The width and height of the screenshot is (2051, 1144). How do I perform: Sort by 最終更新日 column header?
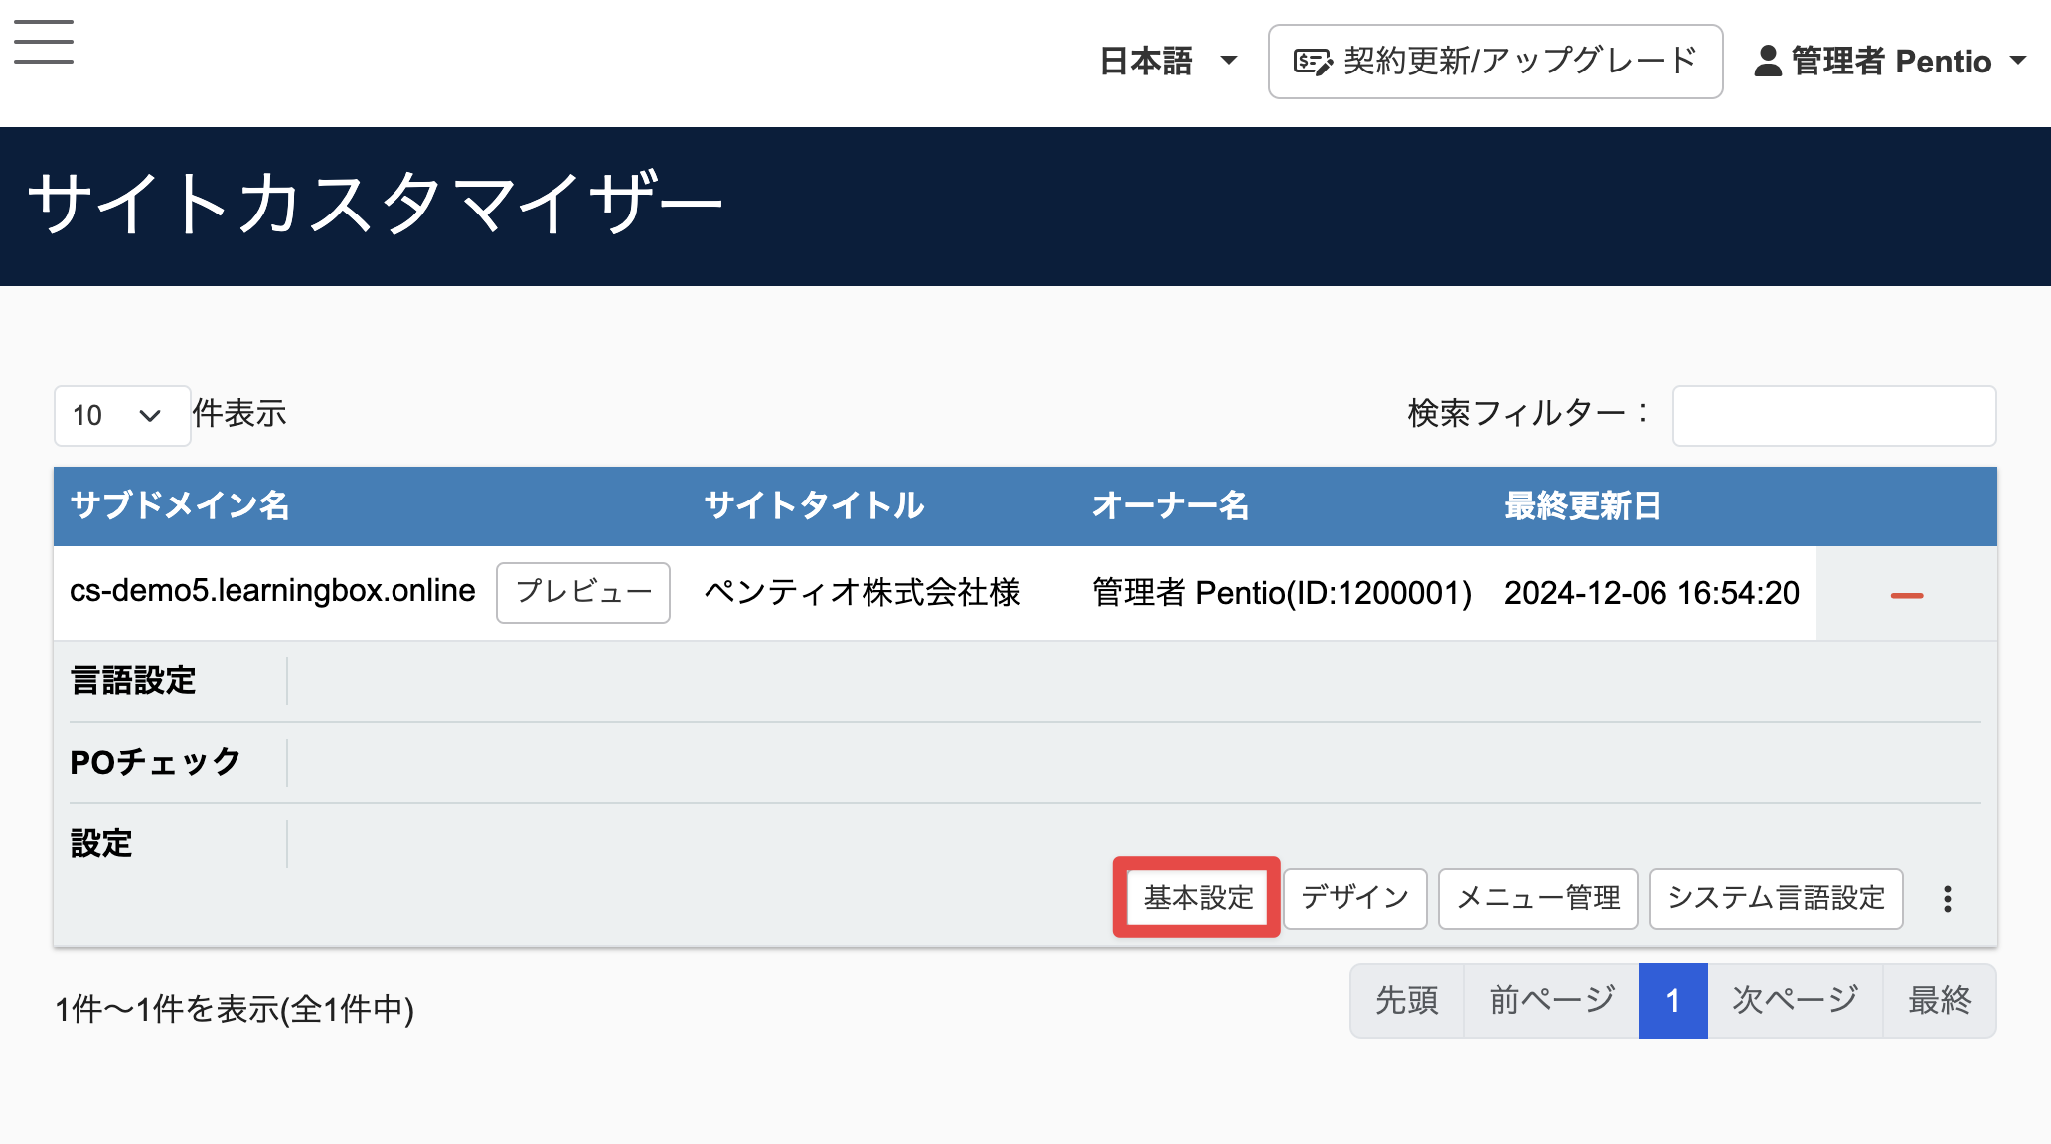point(1583,505)
